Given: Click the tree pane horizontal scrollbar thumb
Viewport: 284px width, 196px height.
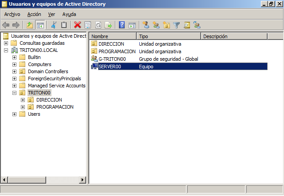Looking at the screenshot, I should click(x=27, y=180).
